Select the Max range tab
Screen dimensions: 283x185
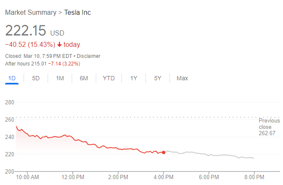[x=182, y=78]
